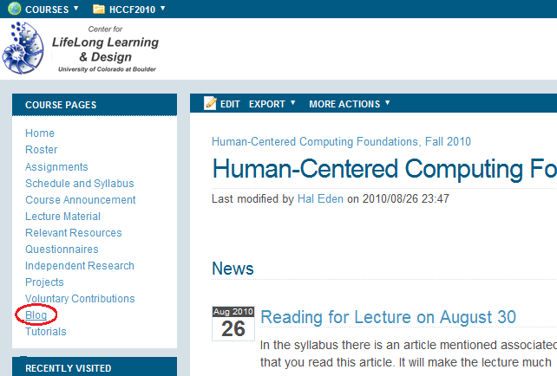Click the globe icon beside COURSES

(x=15, y=8)
